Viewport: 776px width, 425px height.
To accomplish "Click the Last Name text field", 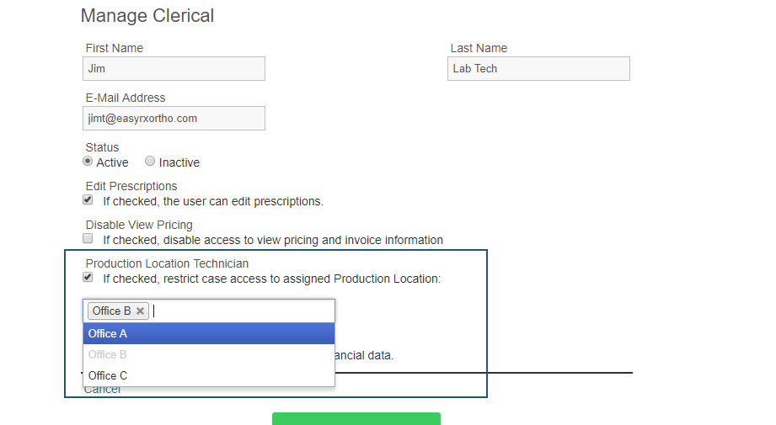I will click(x=538, y=69).
